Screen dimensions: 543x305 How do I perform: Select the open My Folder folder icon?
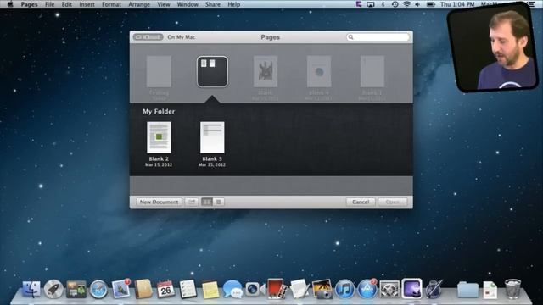point(212,71)
